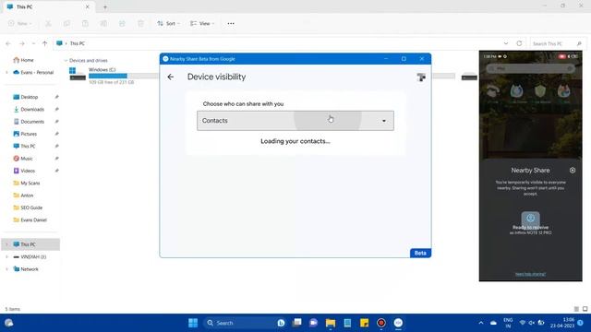The height and width of the screenshot is (332, 591).
Task: Switch to details view in status bar
Action: (x=576, y=309)
